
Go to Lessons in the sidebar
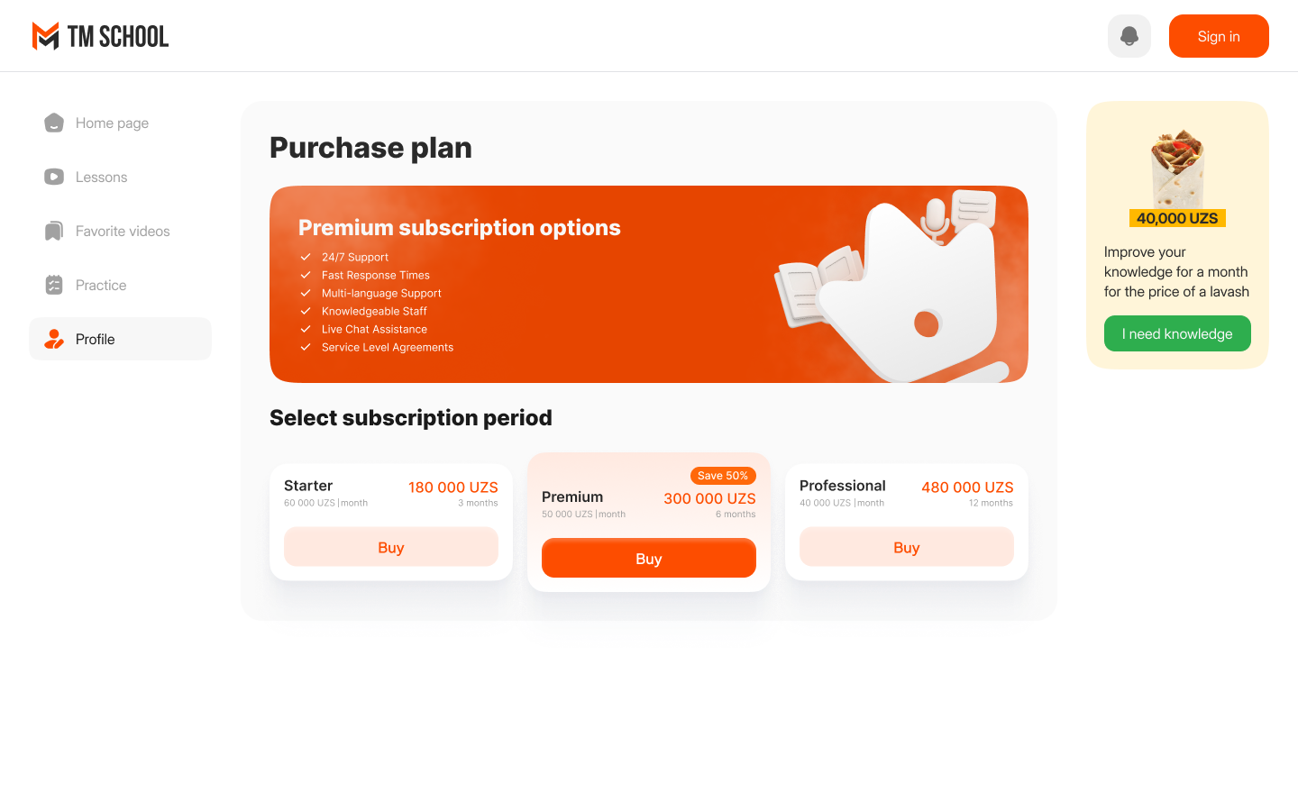(x=102, y=177)
